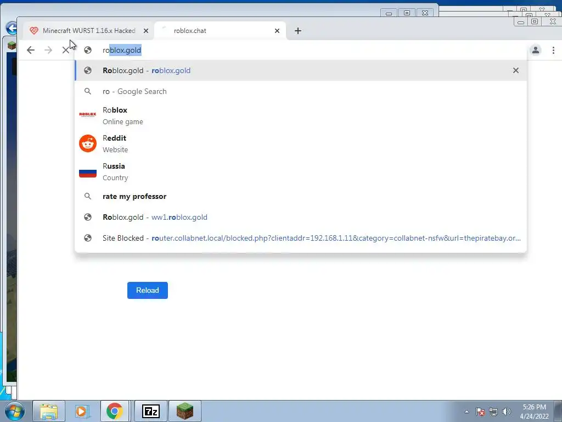The height and width of the screenshot is (422, 562).
Task: Open the Chrome three-dot menu
Action: [553, 50]
